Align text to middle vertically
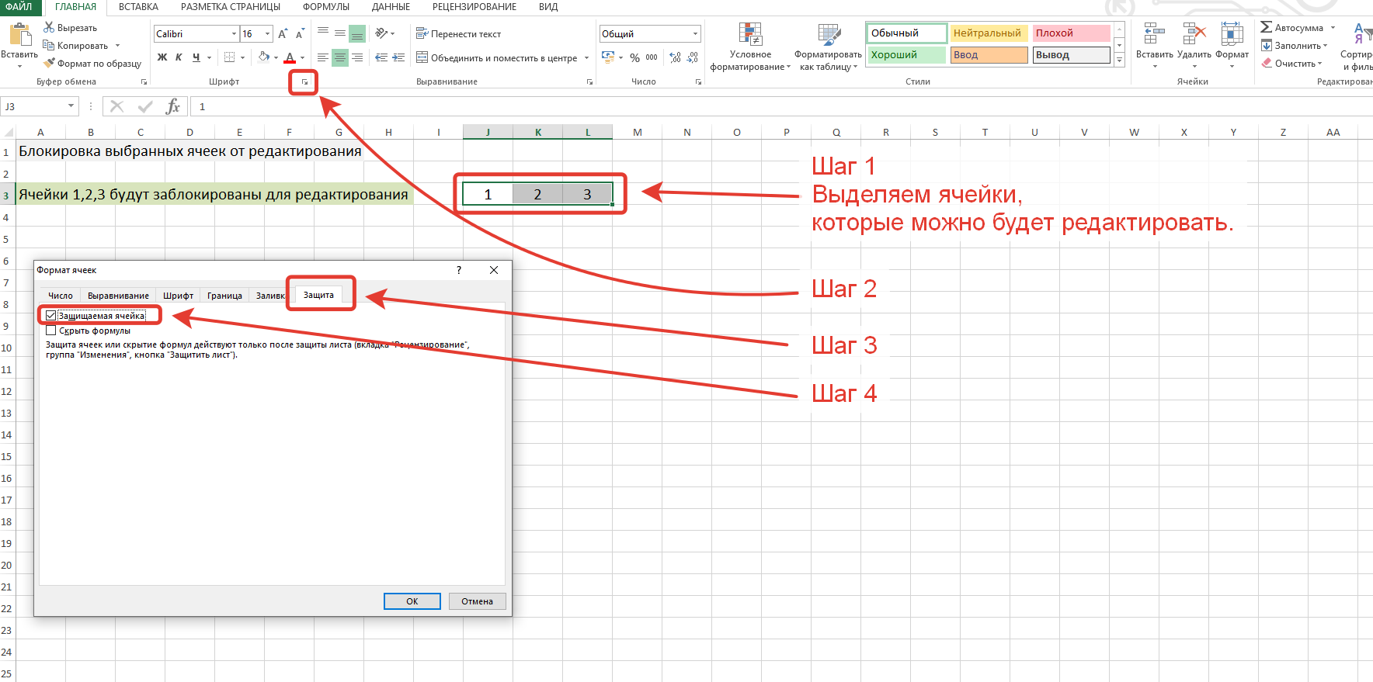The width and height of the screenshot is (1373, 682). [x=340, y=33]
